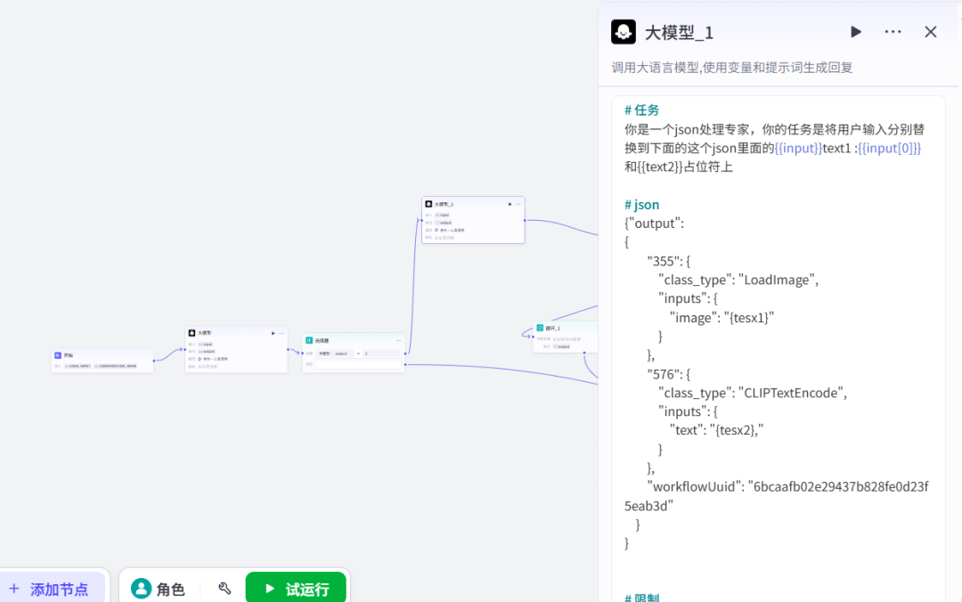The image size is (962, 602).
Task: Click the teal IF icon on 选择器 node
Action: point(309,340)
